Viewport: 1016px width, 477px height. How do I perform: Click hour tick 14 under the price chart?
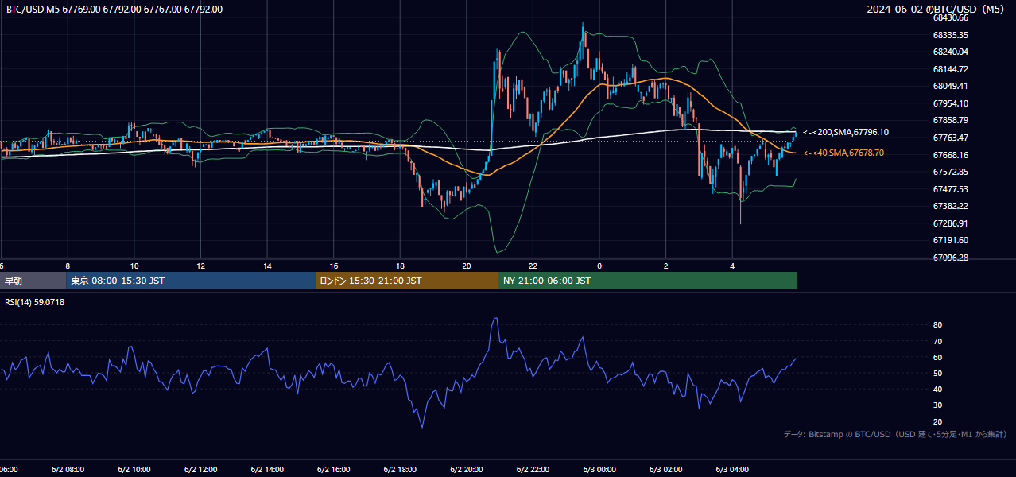[268, 266]
